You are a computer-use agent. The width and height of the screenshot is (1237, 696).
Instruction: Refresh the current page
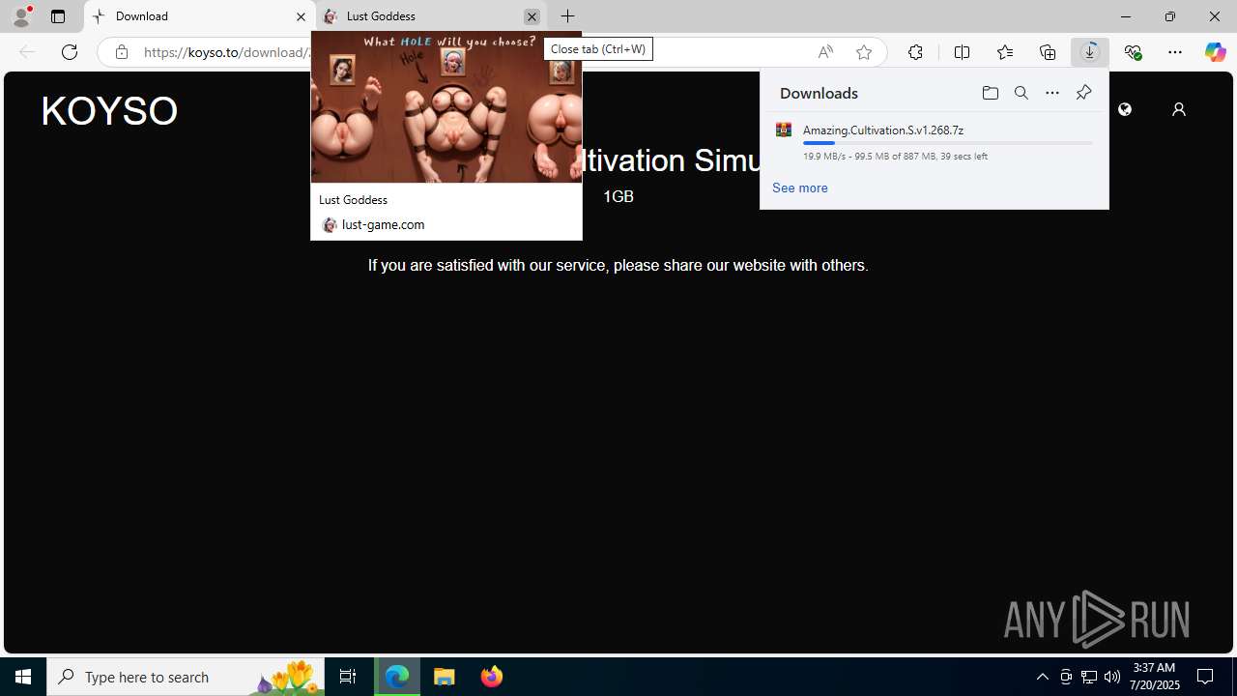click(x=70, y=52)
